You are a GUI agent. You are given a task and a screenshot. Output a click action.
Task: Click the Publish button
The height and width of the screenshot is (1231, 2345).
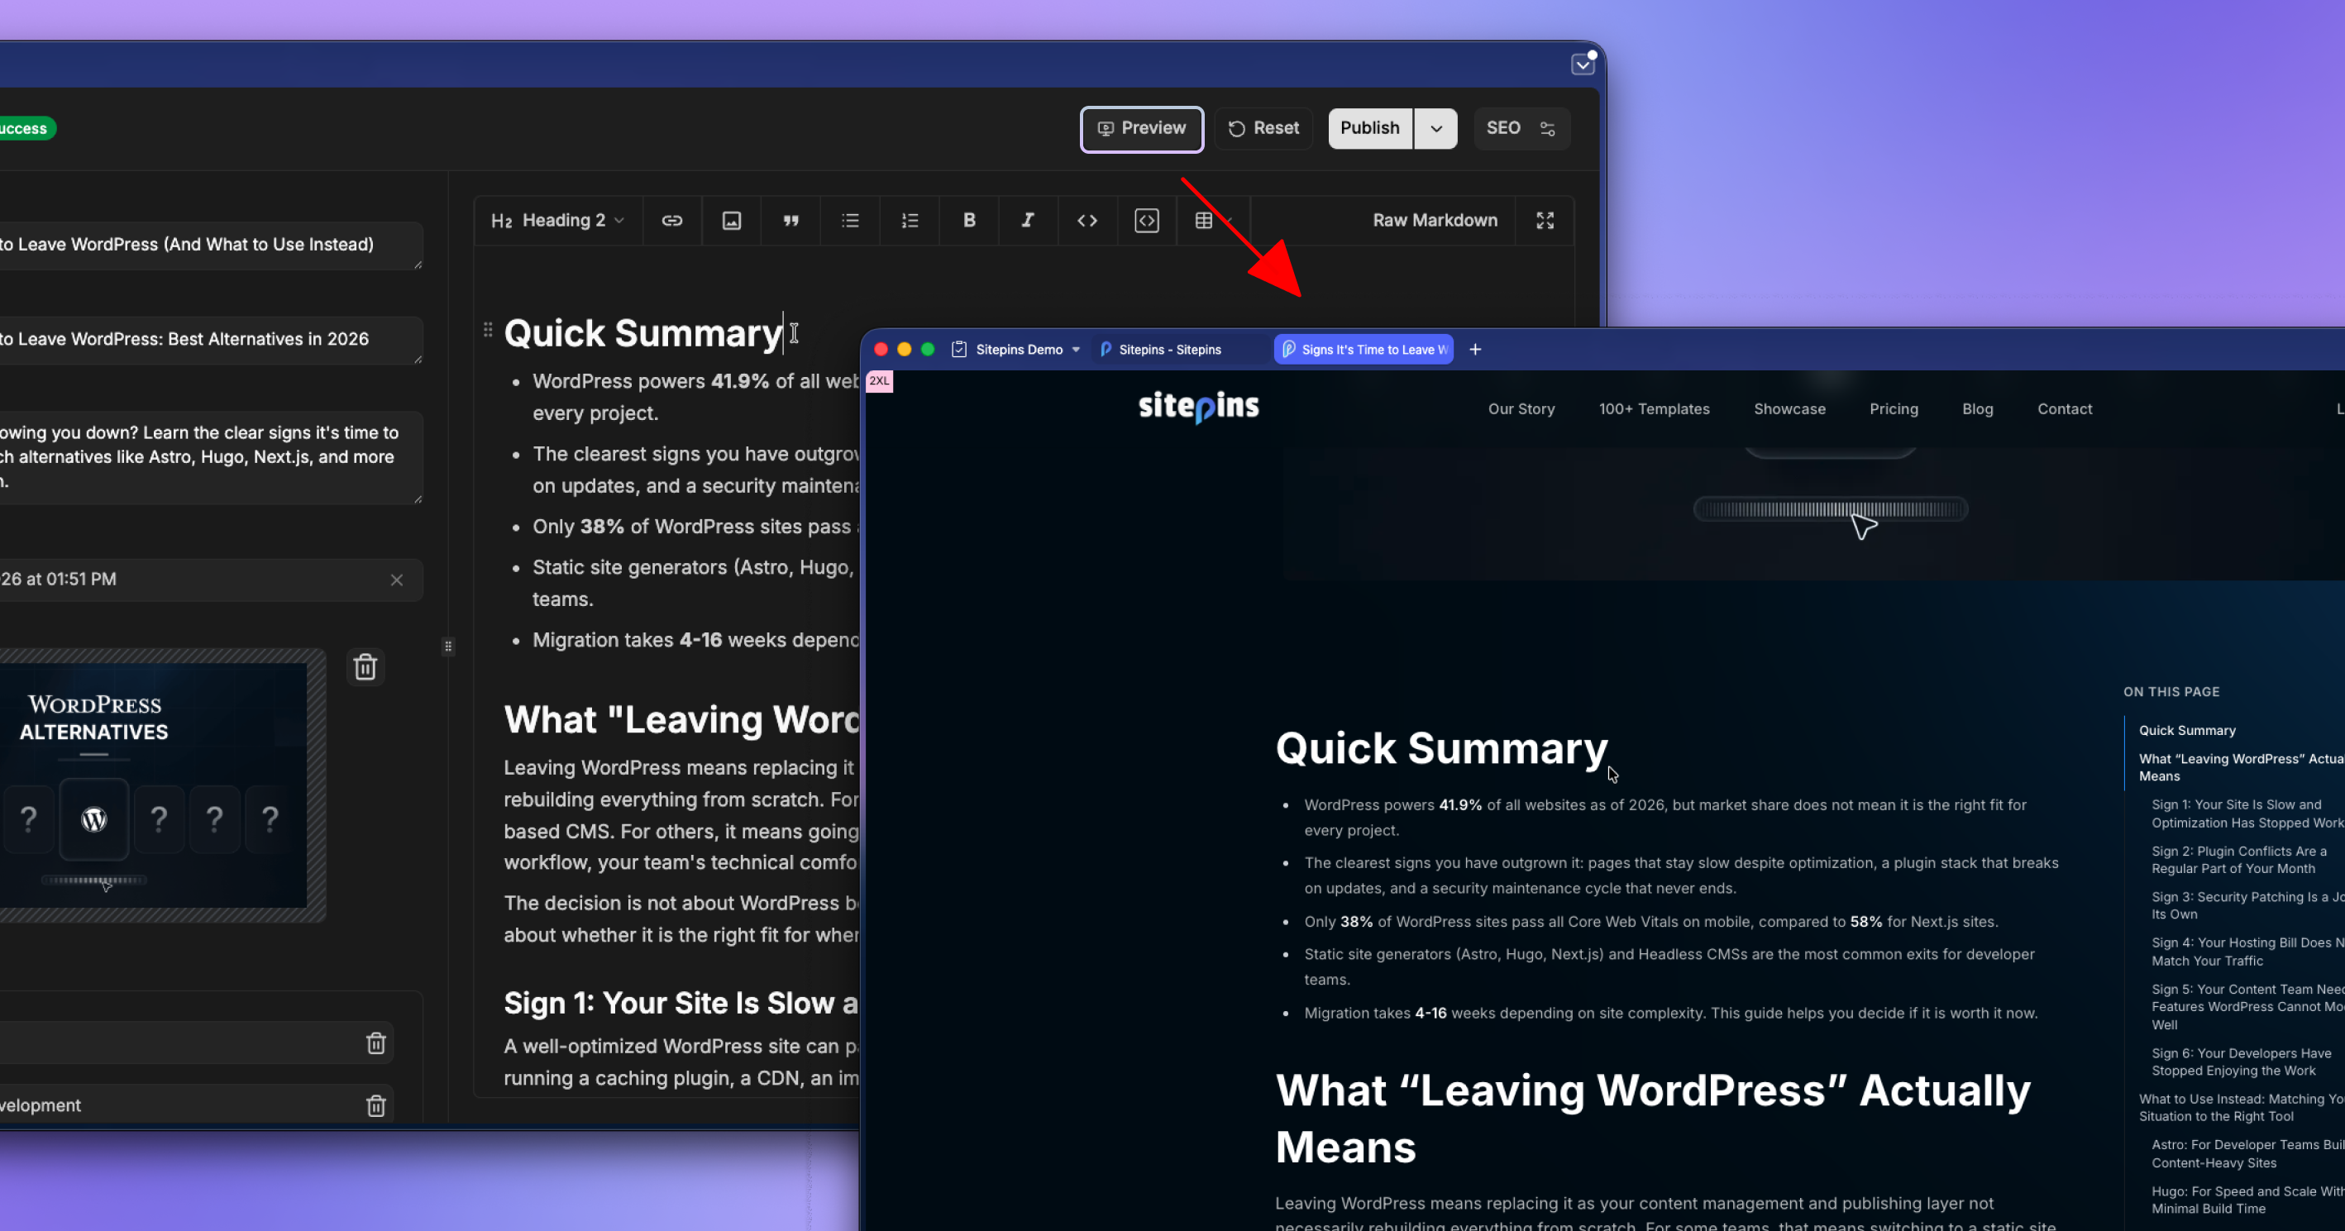(x=1370, y=128)
